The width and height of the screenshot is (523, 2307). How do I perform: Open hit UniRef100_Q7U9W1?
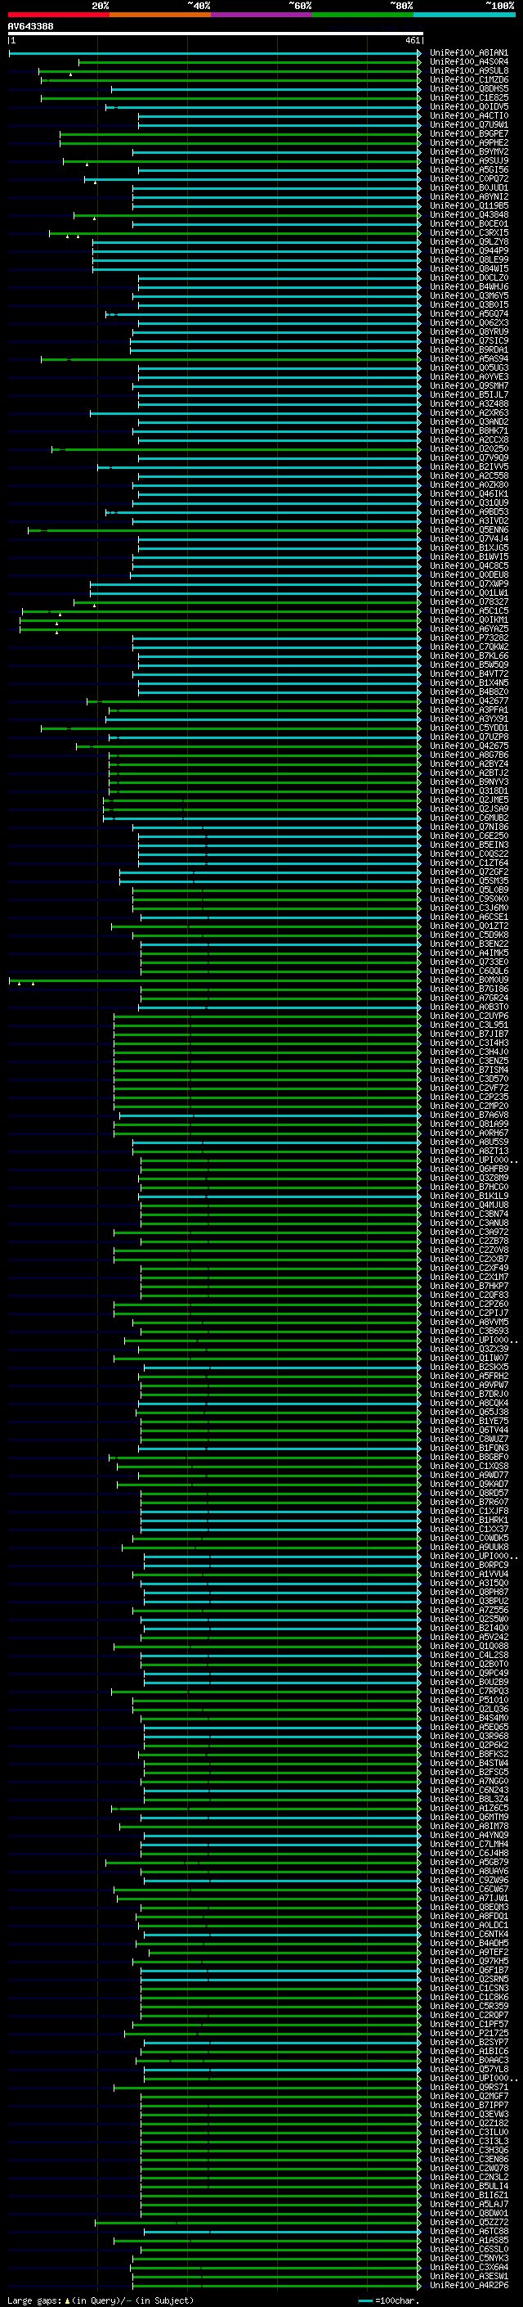[468, 124]
